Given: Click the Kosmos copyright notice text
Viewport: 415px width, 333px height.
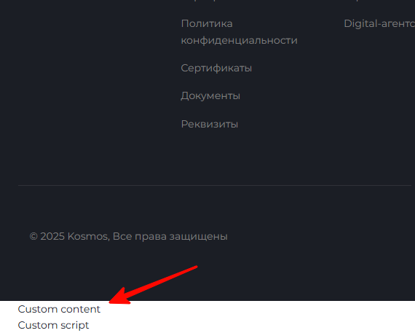Looking at the screenshot, I should coord(128,236).
